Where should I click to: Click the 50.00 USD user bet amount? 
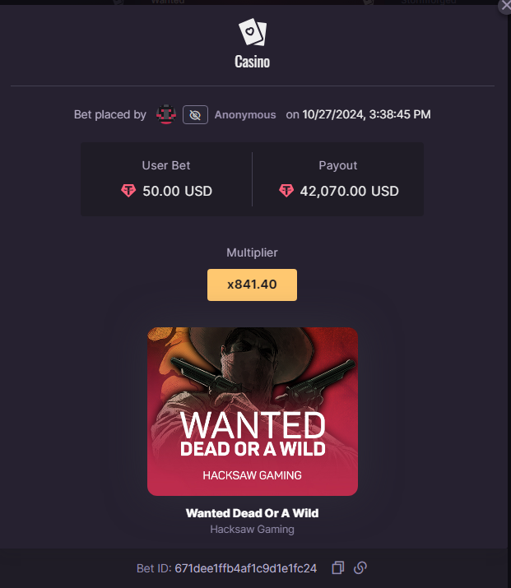pos(178,192)
